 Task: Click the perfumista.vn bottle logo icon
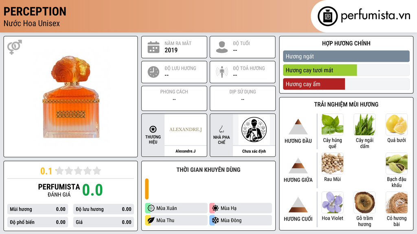328,16
